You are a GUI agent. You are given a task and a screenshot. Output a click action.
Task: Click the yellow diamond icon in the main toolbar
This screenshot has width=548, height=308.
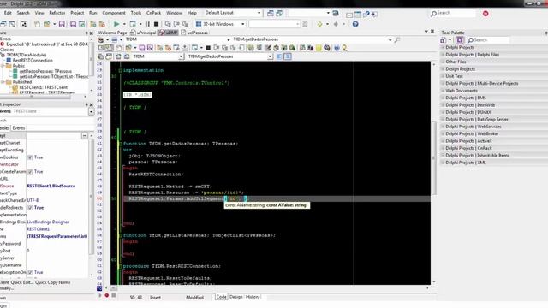319,24
